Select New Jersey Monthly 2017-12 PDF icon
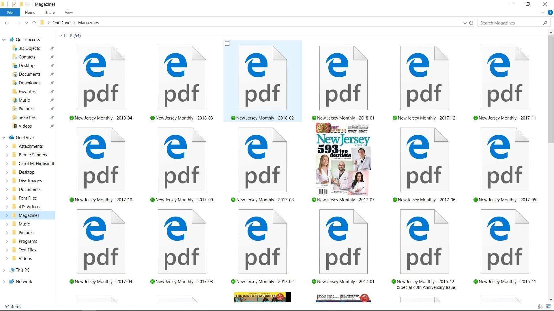Viewport: 554px width, 311px height. 424,78
